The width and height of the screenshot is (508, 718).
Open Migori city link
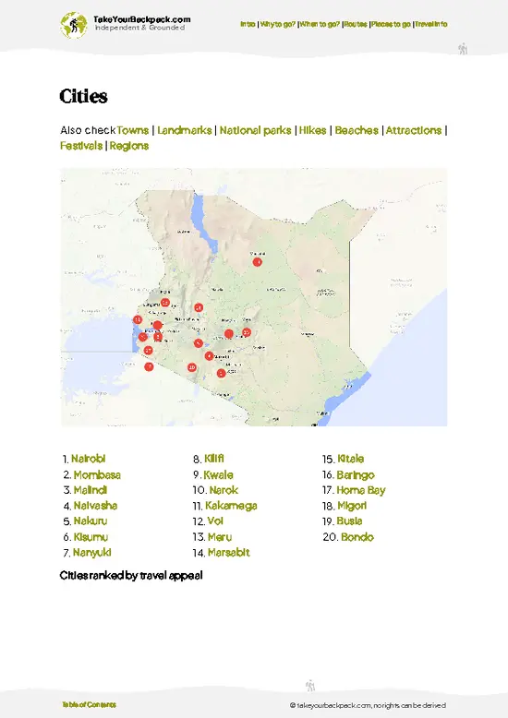coord(352,506)
